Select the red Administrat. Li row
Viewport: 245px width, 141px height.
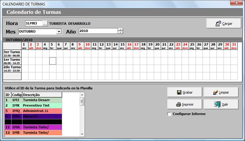point(33,111)
